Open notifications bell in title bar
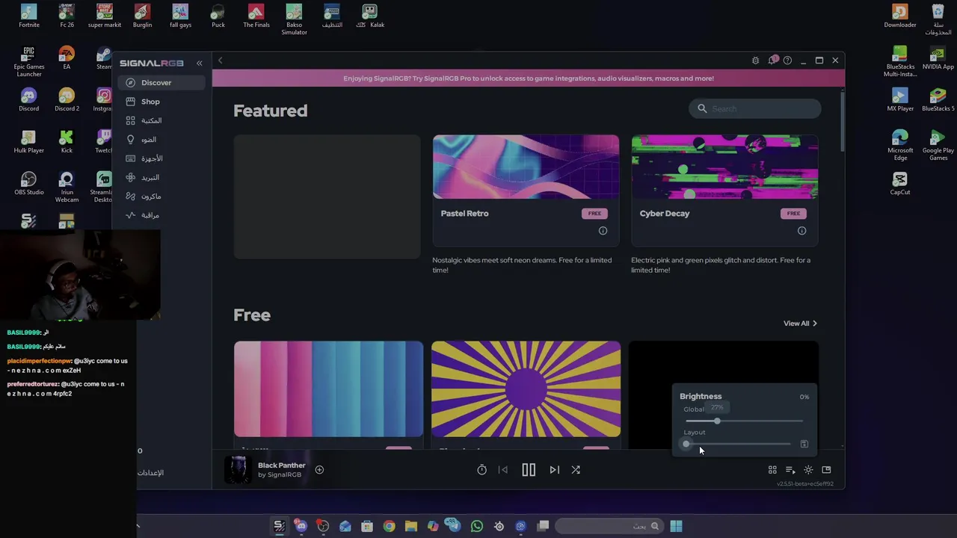This screenshot has height=538, width=957. pos(772,61)
